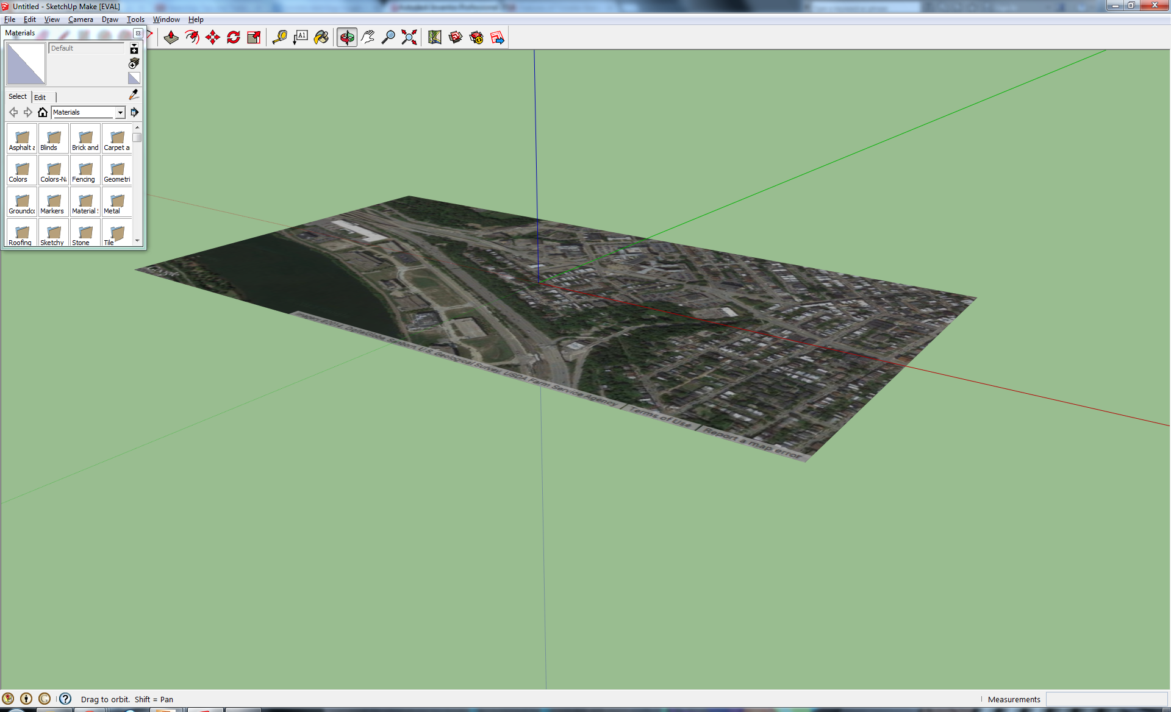1171x712 pixels.
Task: Click the large material preview swatch
Action: click(x=26, y=64)
